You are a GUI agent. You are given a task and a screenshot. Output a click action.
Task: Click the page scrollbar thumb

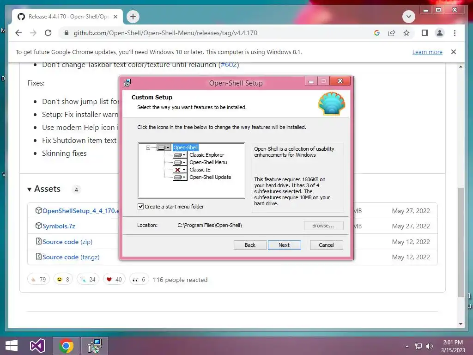(461, 242)
